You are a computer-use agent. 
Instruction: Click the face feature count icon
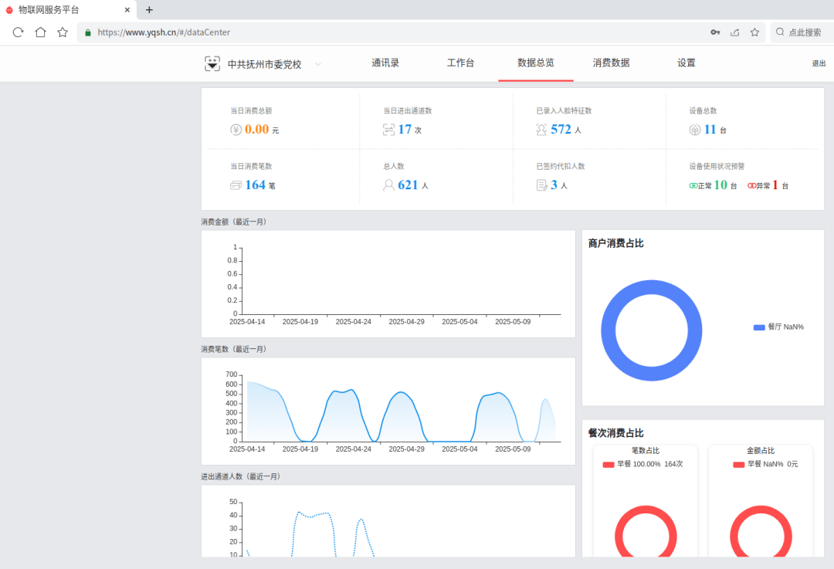(x=542, y=130)
